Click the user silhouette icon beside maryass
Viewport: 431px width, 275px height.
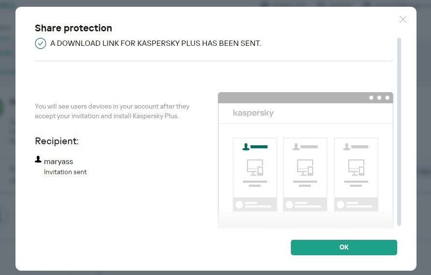[x=38, y=159]
